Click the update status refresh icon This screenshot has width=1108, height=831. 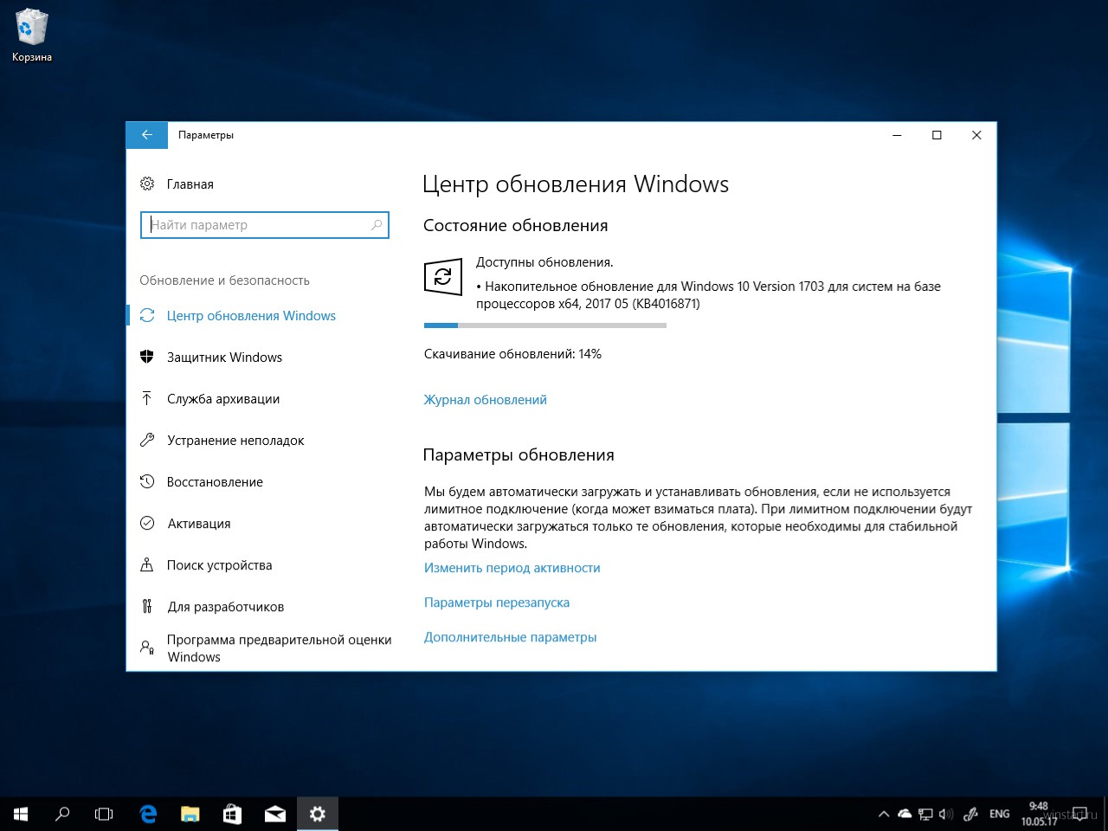pos(443,276)
